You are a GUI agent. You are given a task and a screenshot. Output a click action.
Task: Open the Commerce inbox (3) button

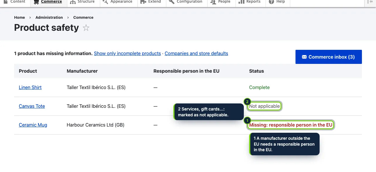(x=329, y=57)
